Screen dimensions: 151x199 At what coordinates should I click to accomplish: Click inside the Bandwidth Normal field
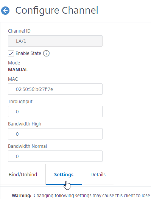55,156
